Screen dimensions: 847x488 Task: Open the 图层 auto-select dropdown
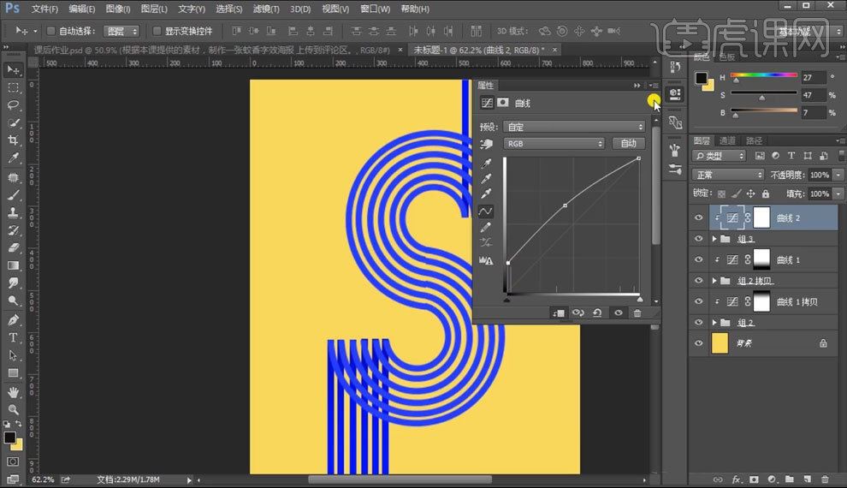pyautogui.click(x=121, y=32)
